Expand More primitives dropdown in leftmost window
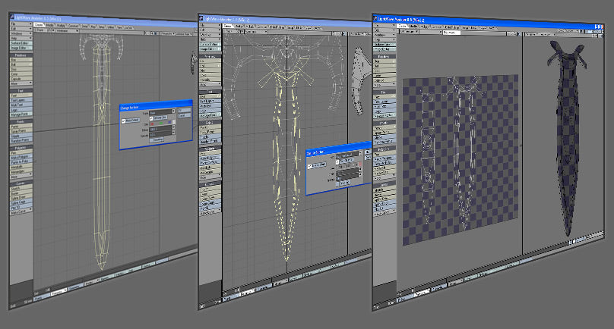The width and height of the screenshot is (614, 329). click(21, 83)
